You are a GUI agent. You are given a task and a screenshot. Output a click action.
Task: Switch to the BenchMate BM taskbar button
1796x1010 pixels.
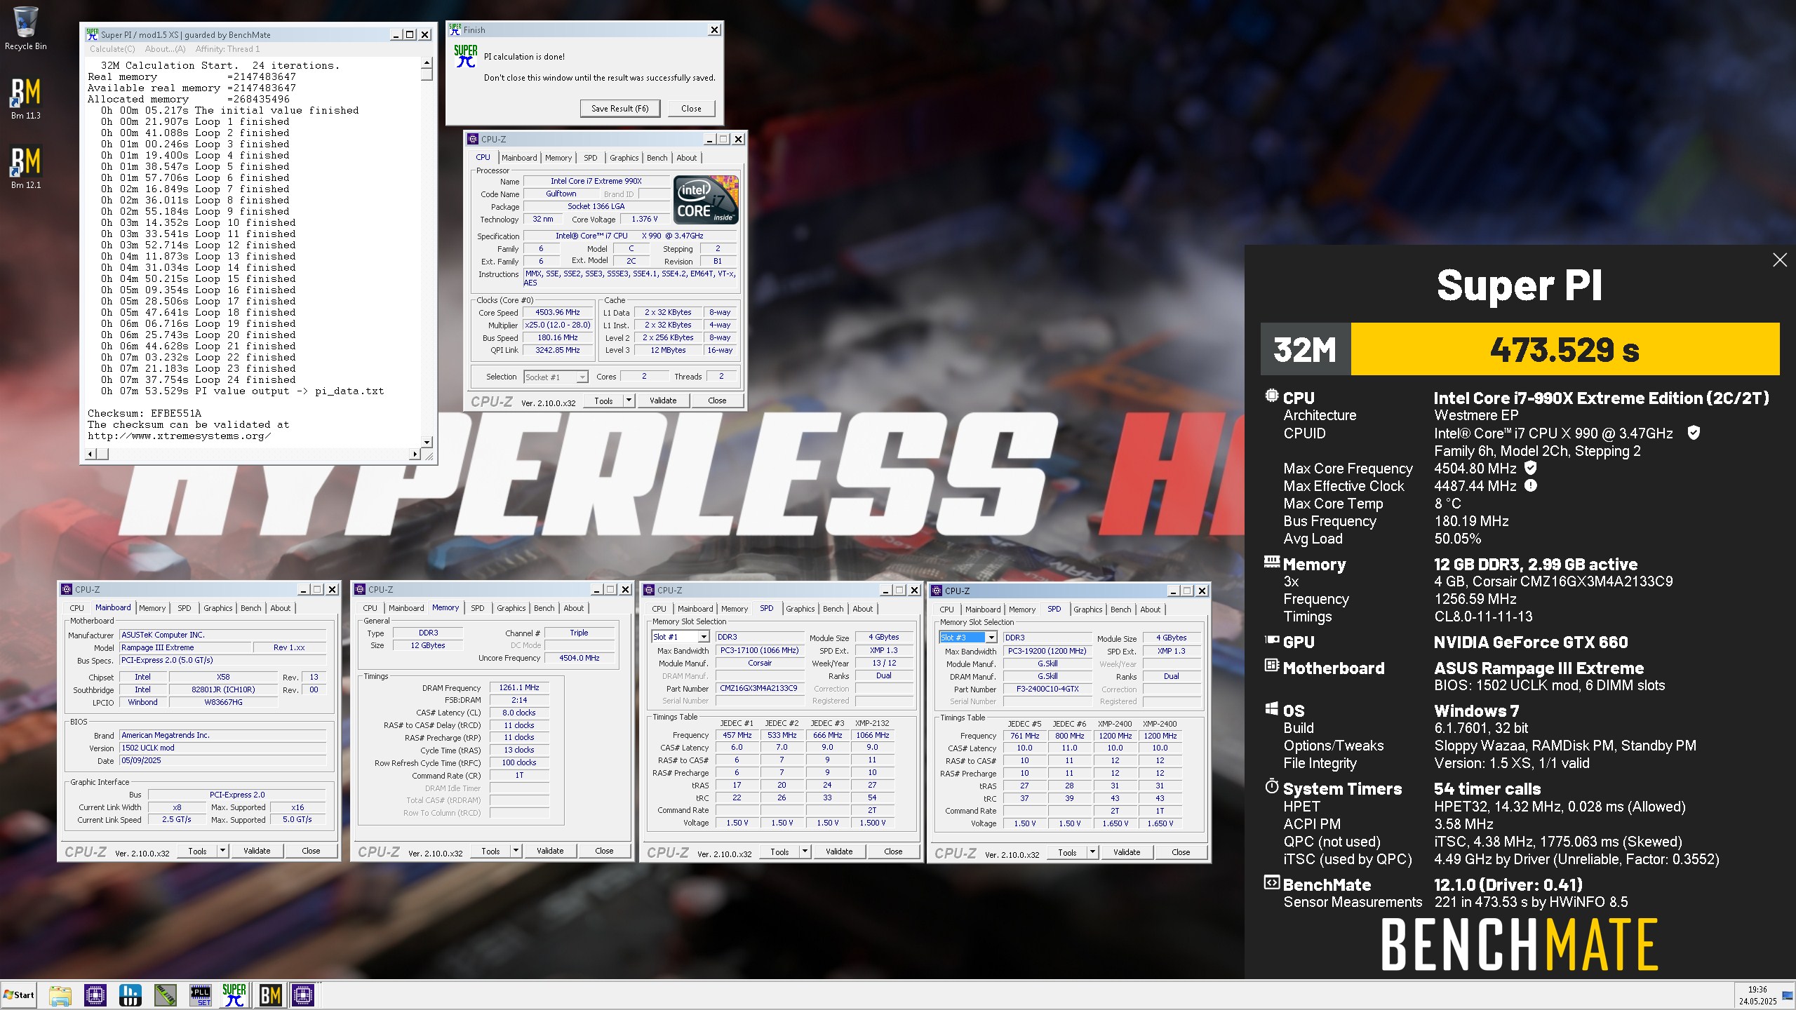click(x=270, y=995)
